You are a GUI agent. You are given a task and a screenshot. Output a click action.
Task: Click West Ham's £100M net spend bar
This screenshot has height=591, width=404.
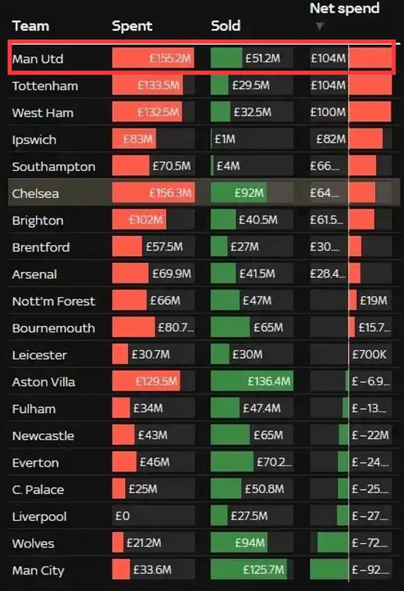pyautogui.click(x=370, y=112)
